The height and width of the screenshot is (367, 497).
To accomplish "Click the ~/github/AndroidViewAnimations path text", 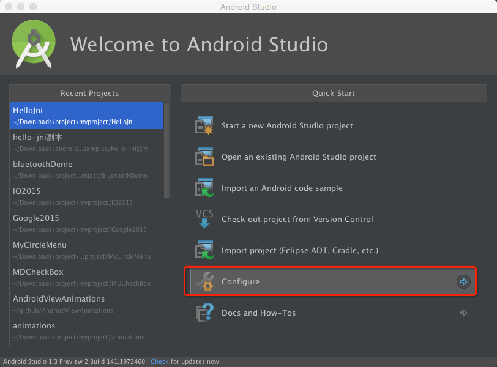I will [63, 310].
